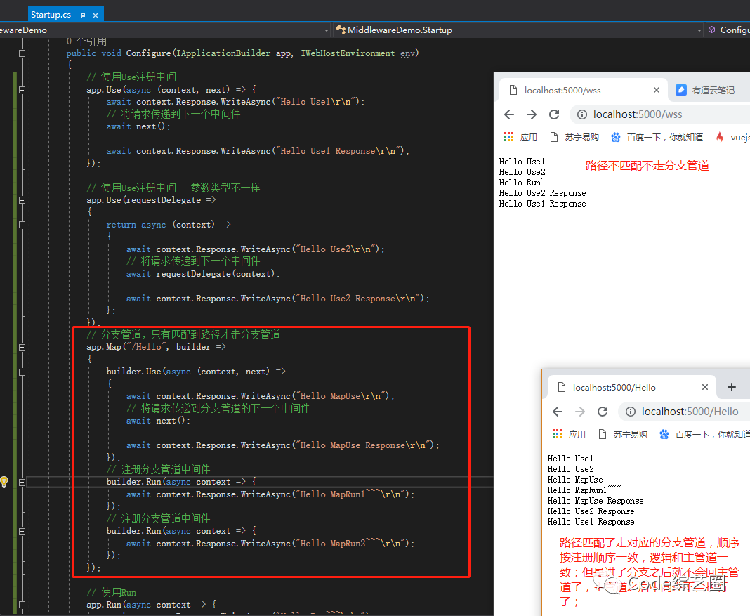This screenshot has width=750, height=616.
Task: Switch to the 有道云笔记 browser tab
Action: [709, 91]
